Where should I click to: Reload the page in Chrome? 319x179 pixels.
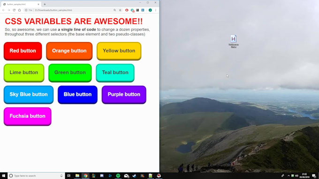point(14,10)
